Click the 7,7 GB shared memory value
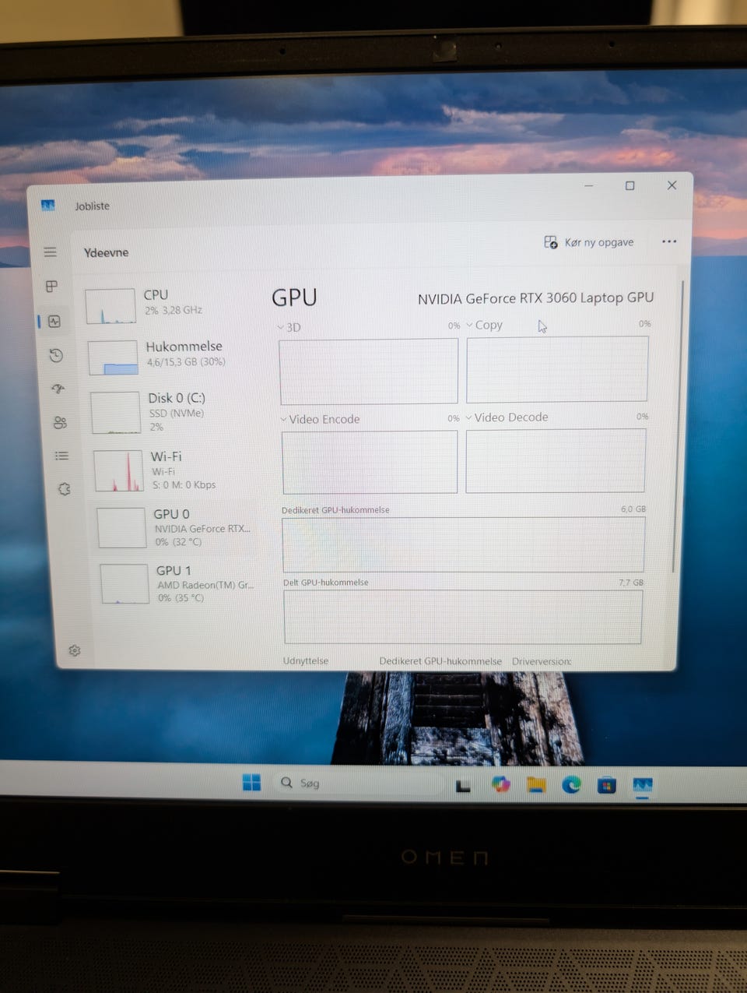 coord(631,582)
